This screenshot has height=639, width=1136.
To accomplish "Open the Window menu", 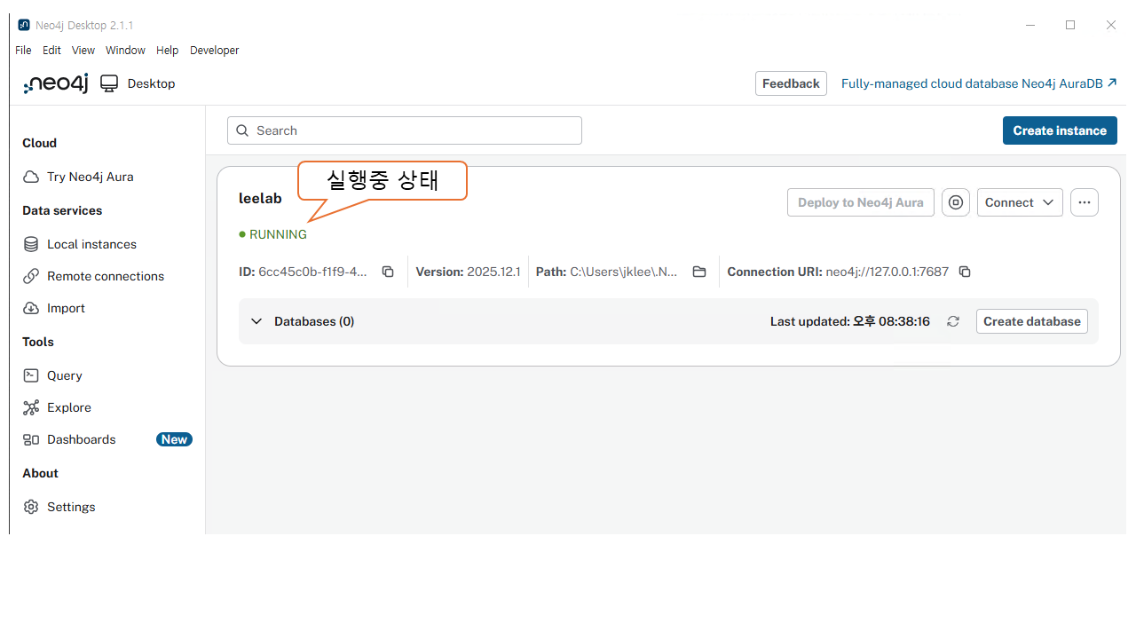I will coord(125,51).
